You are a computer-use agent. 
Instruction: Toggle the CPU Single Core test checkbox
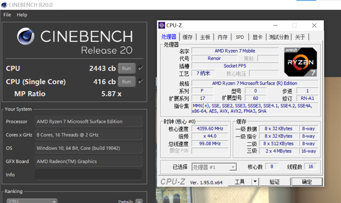pos(141,81)
